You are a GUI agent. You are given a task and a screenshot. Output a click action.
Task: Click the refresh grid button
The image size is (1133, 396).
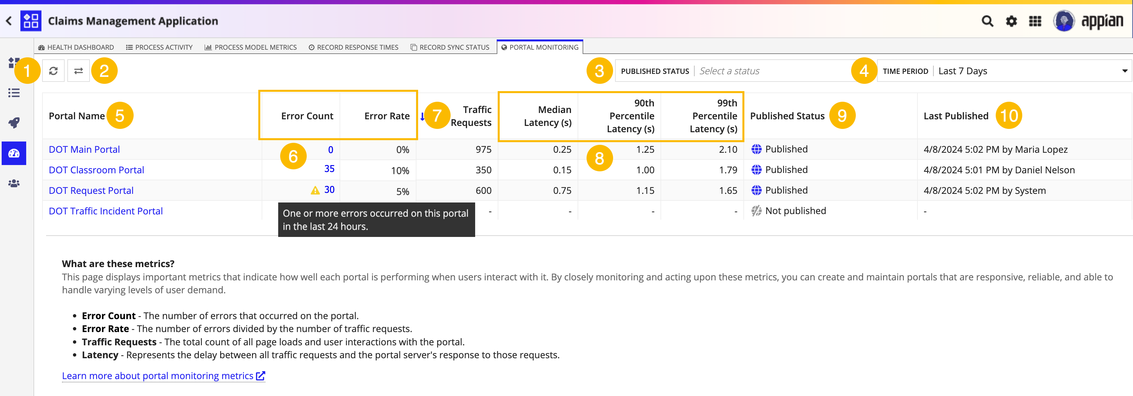click(x=54, y=71)
